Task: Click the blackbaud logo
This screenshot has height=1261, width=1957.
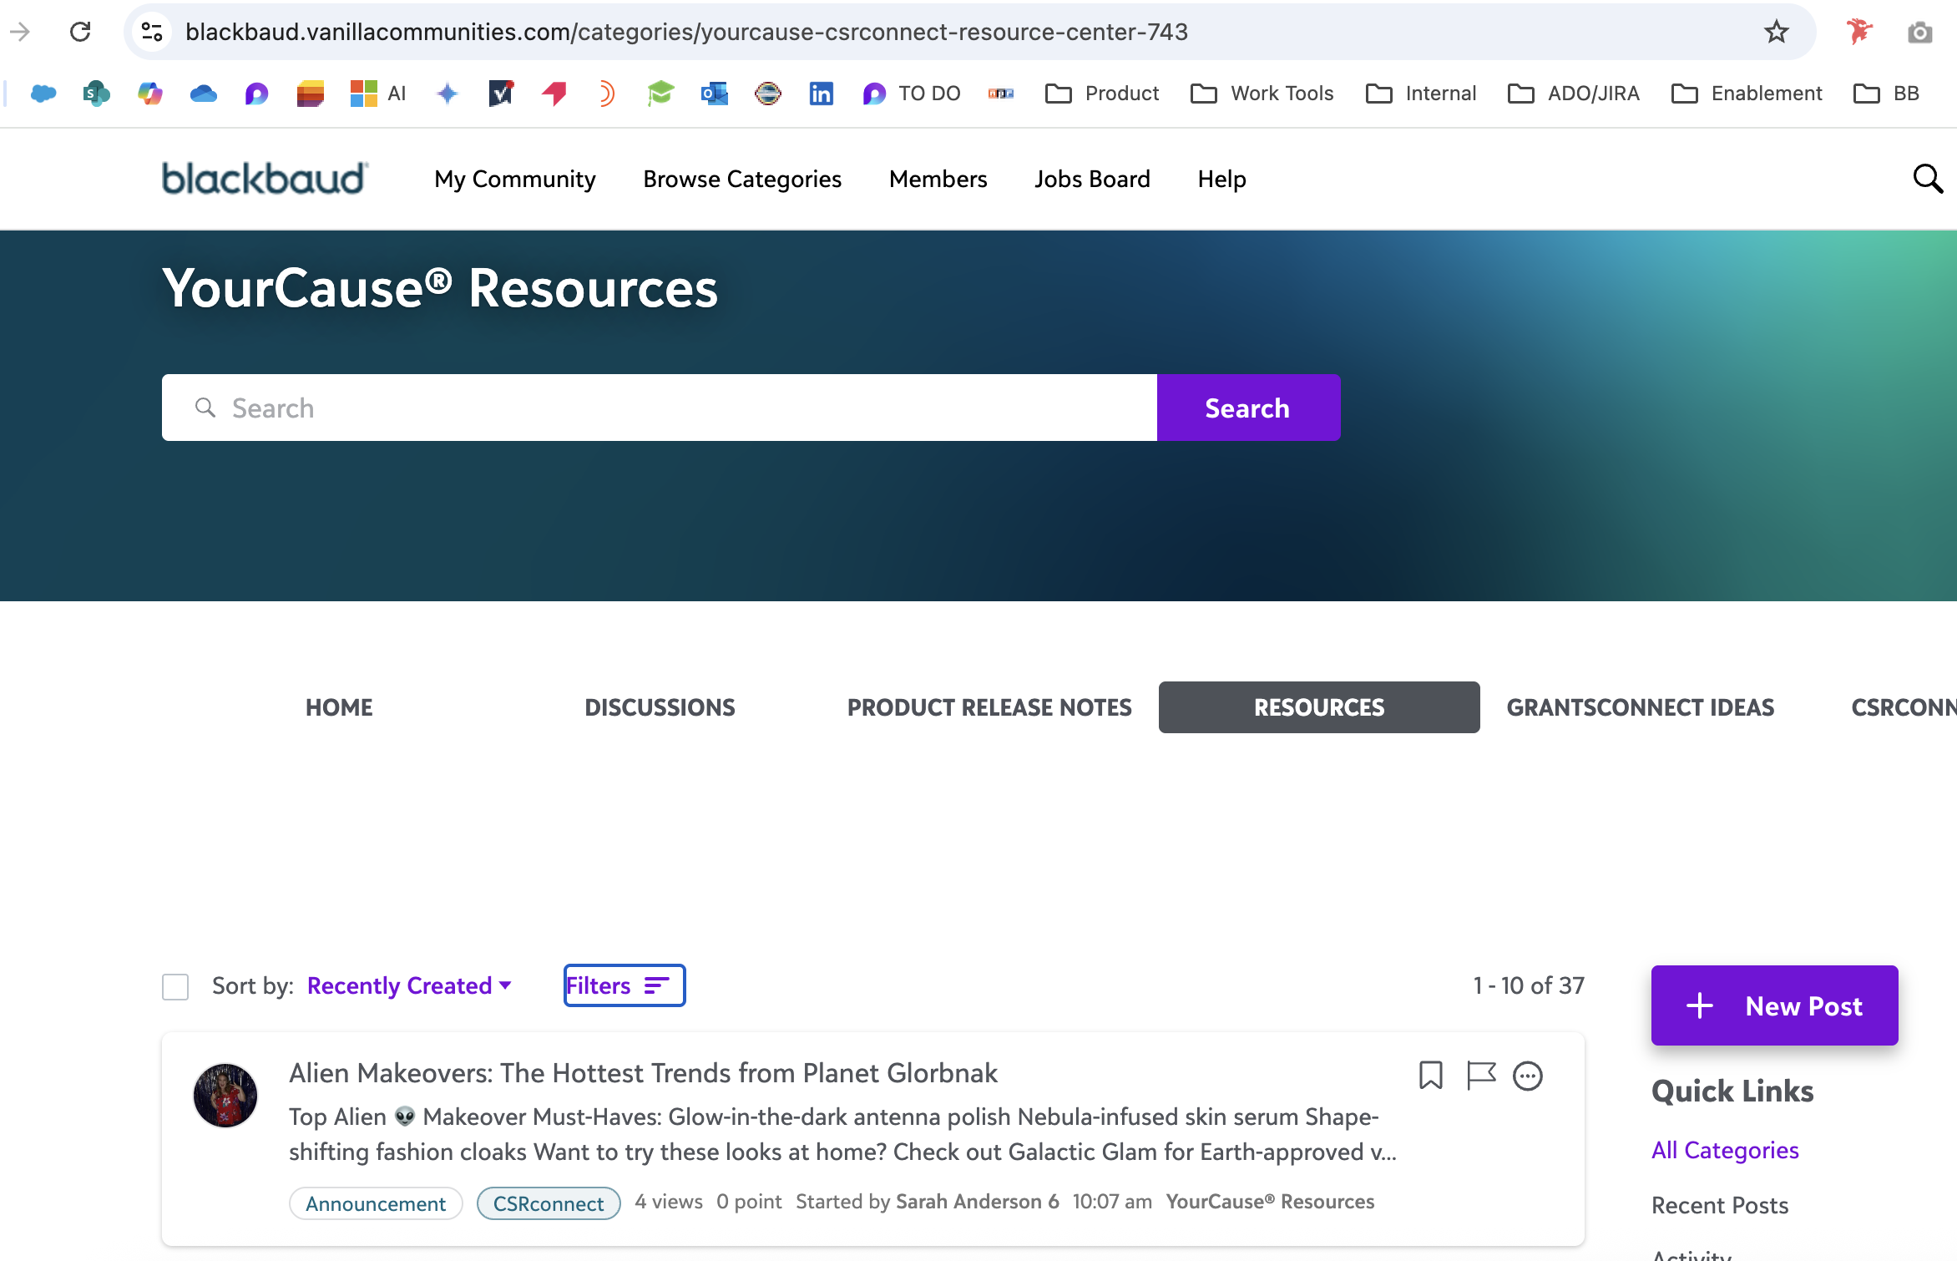Action: 265,179
